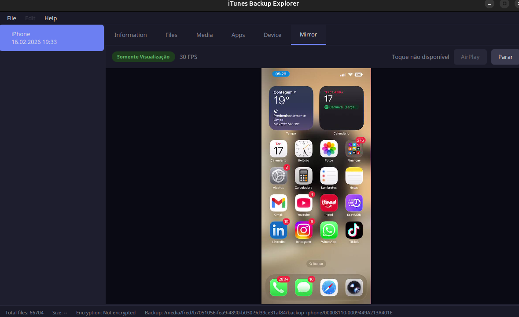The image size is (519, 317).
Task: Switch to the Device tab
Action: point(272,35)
